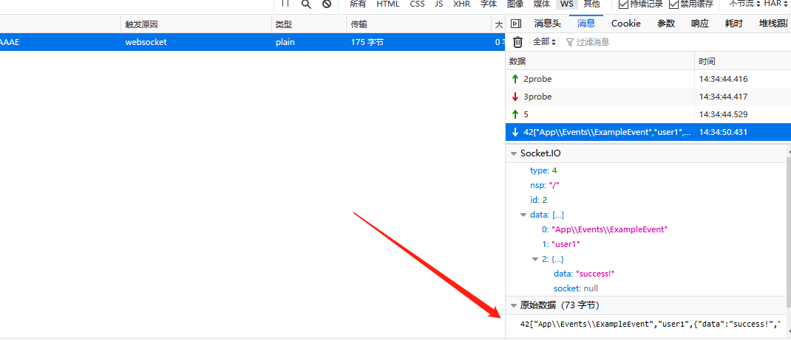791x340 pixels.
Task: Filter requests by CSS
Action: point(417,4)
